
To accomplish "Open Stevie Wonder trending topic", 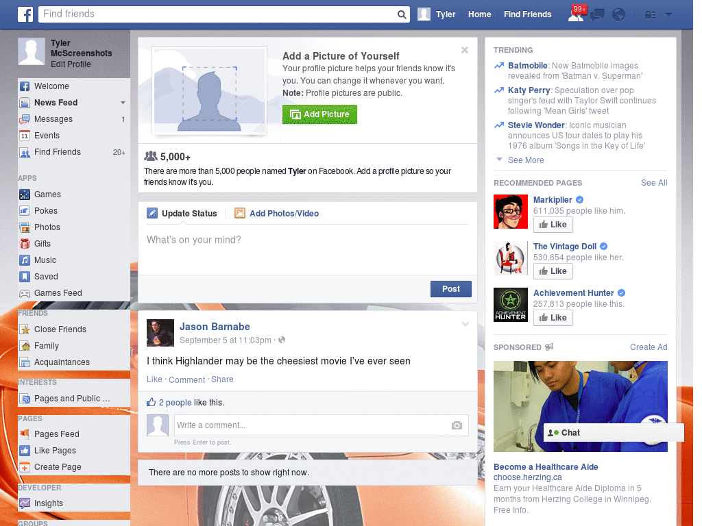I will pyautogui.click(x=536, y=125).
